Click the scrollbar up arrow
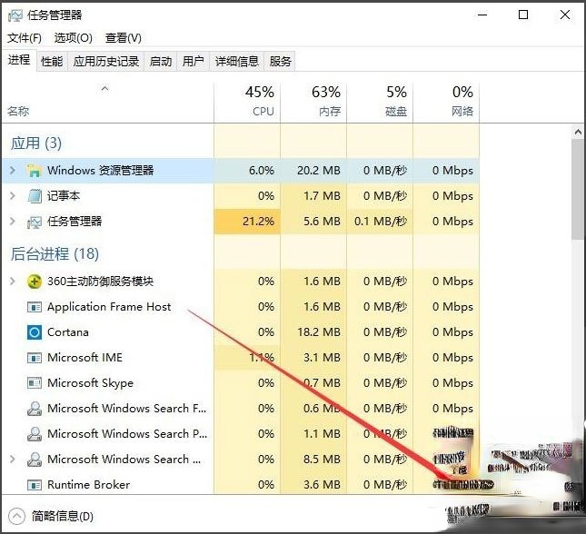 pyautogui.click(x=578, y=133)
